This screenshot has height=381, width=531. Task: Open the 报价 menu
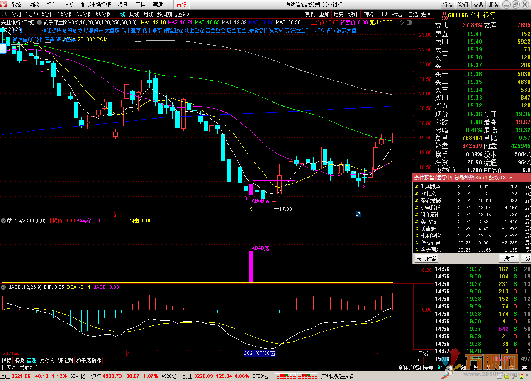(52, 5)
